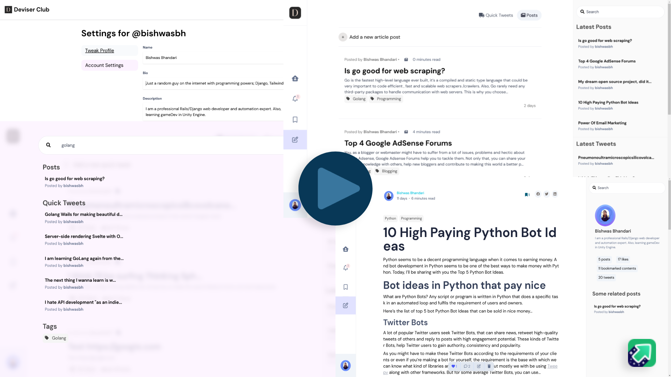Share the article on Twitter

pos(547,194)
